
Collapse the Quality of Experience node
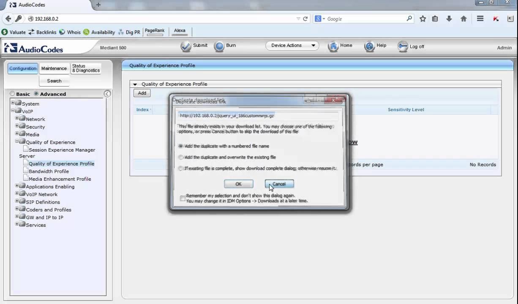pyautogui.click(x=17, y=141)
